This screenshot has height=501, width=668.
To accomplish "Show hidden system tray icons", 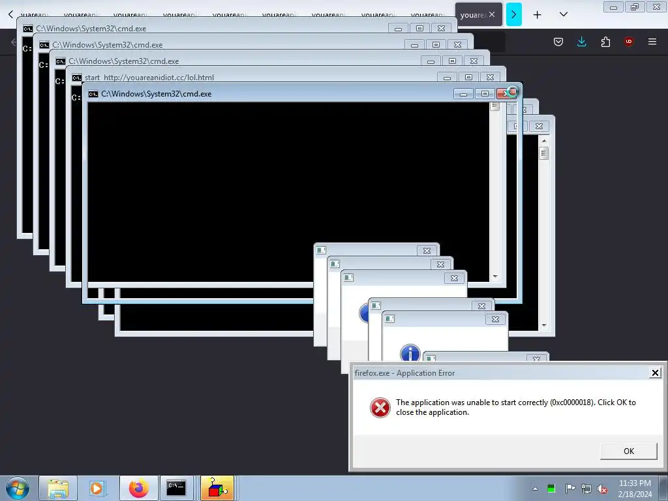I will tap(535, 489).
